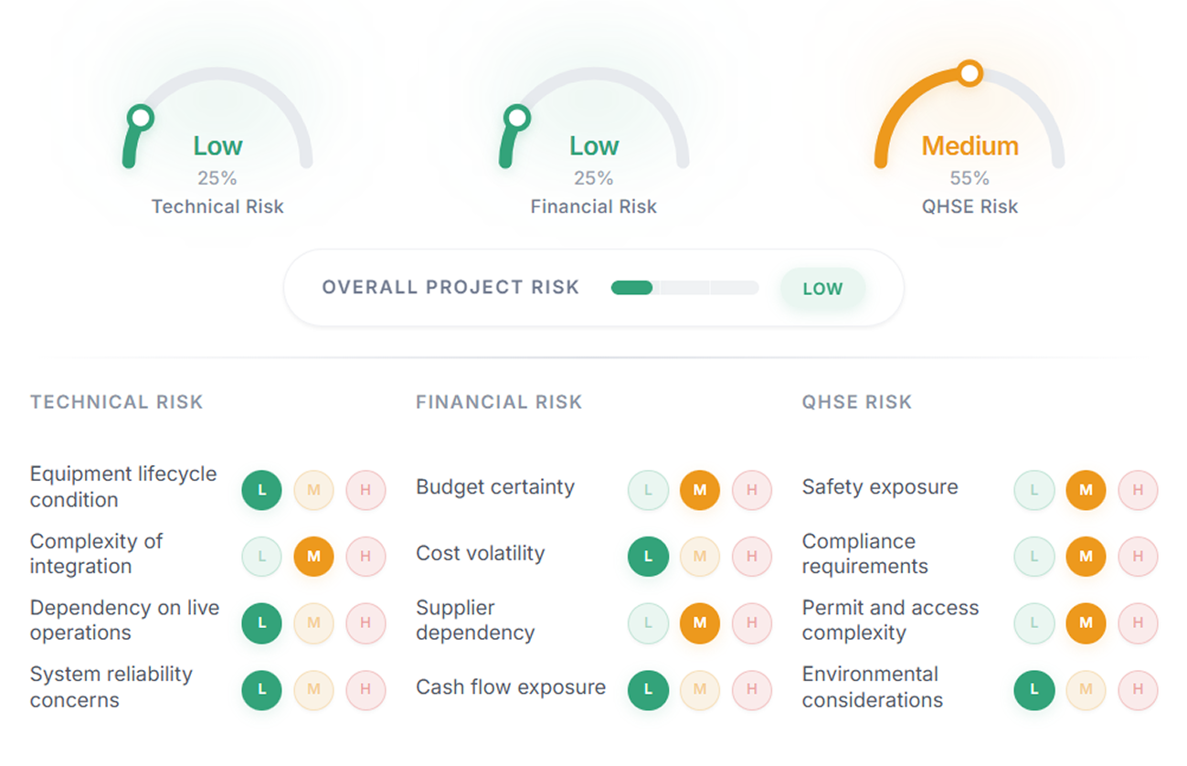
Task: Click the Medium badge for Budget certainty
Action: [x=700, y=490]
